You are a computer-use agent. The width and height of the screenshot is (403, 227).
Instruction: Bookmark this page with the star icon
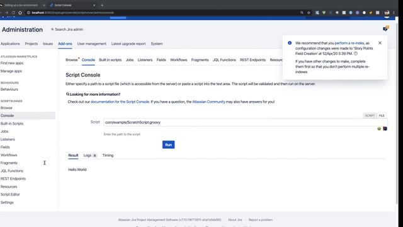(x=309, y=13)
